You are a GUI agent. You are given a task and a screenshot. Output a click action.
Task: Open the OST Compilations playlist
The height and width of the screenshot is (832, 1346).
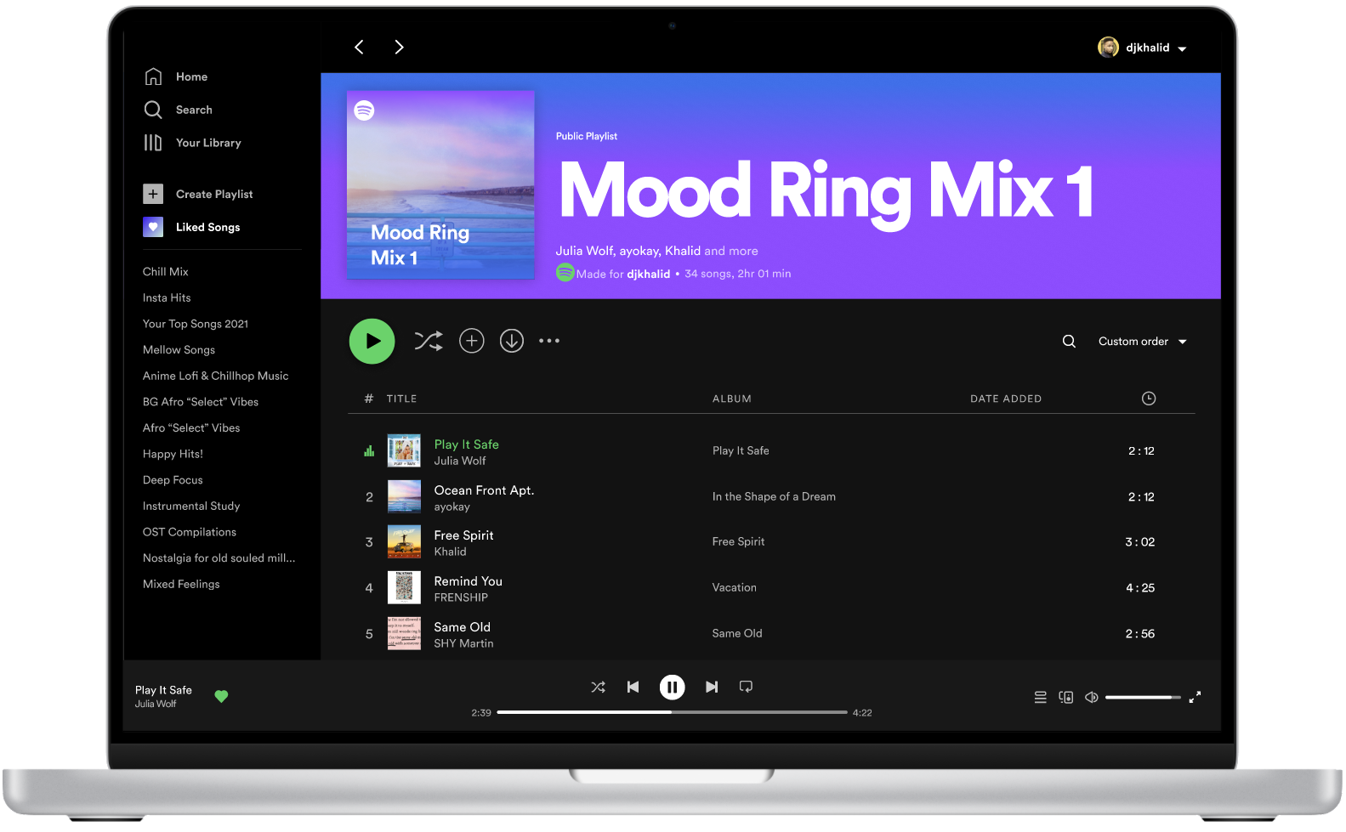(190, 532)
